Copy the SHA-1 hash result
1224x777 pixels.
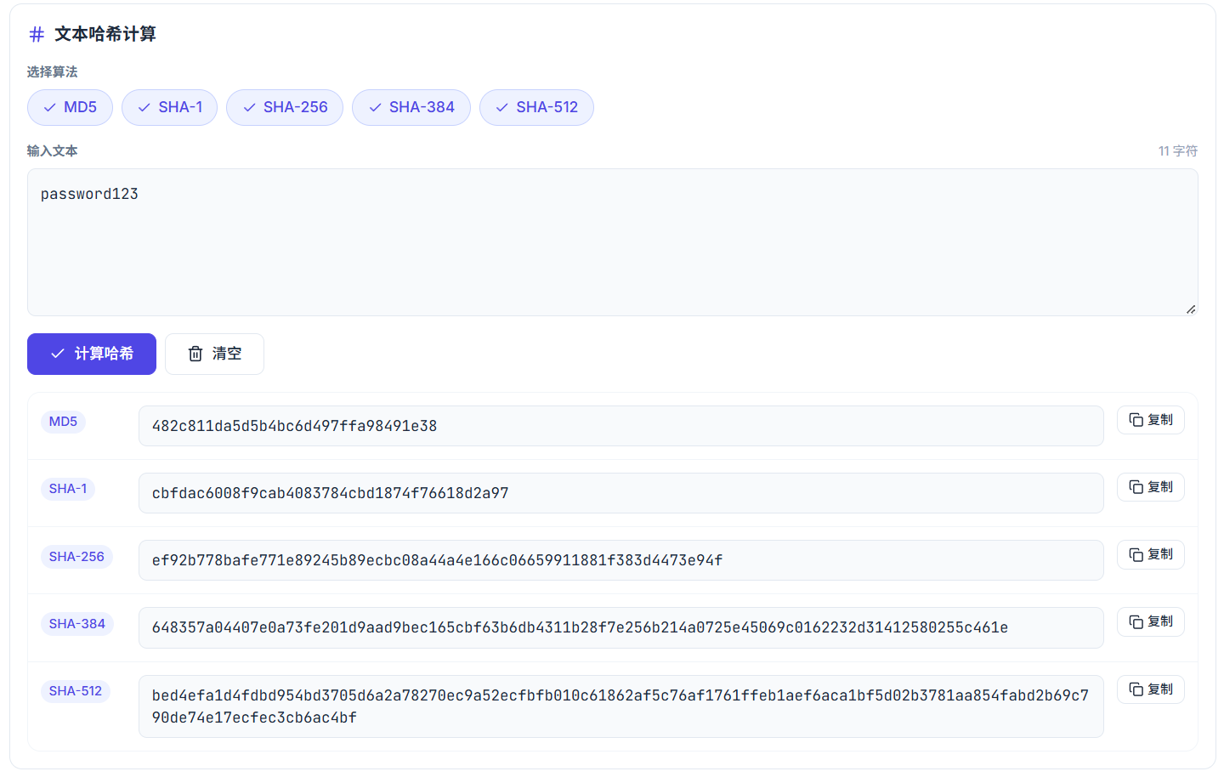(1150, 487)
